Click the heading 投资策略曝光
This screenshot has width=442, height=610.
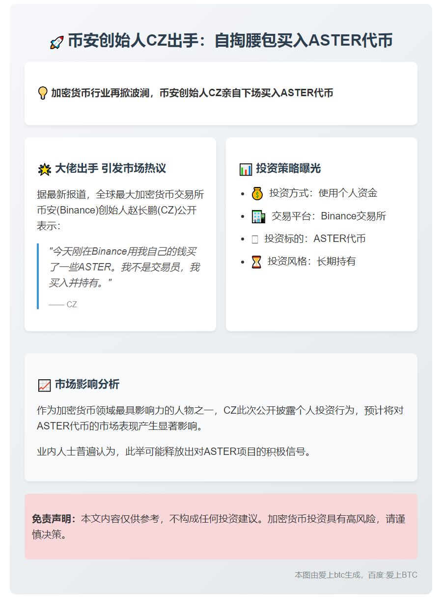click(288, 169)
